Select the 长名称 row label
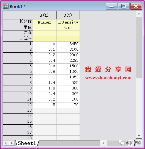Screen dimensions: 145x149 [x=18, y=22]
